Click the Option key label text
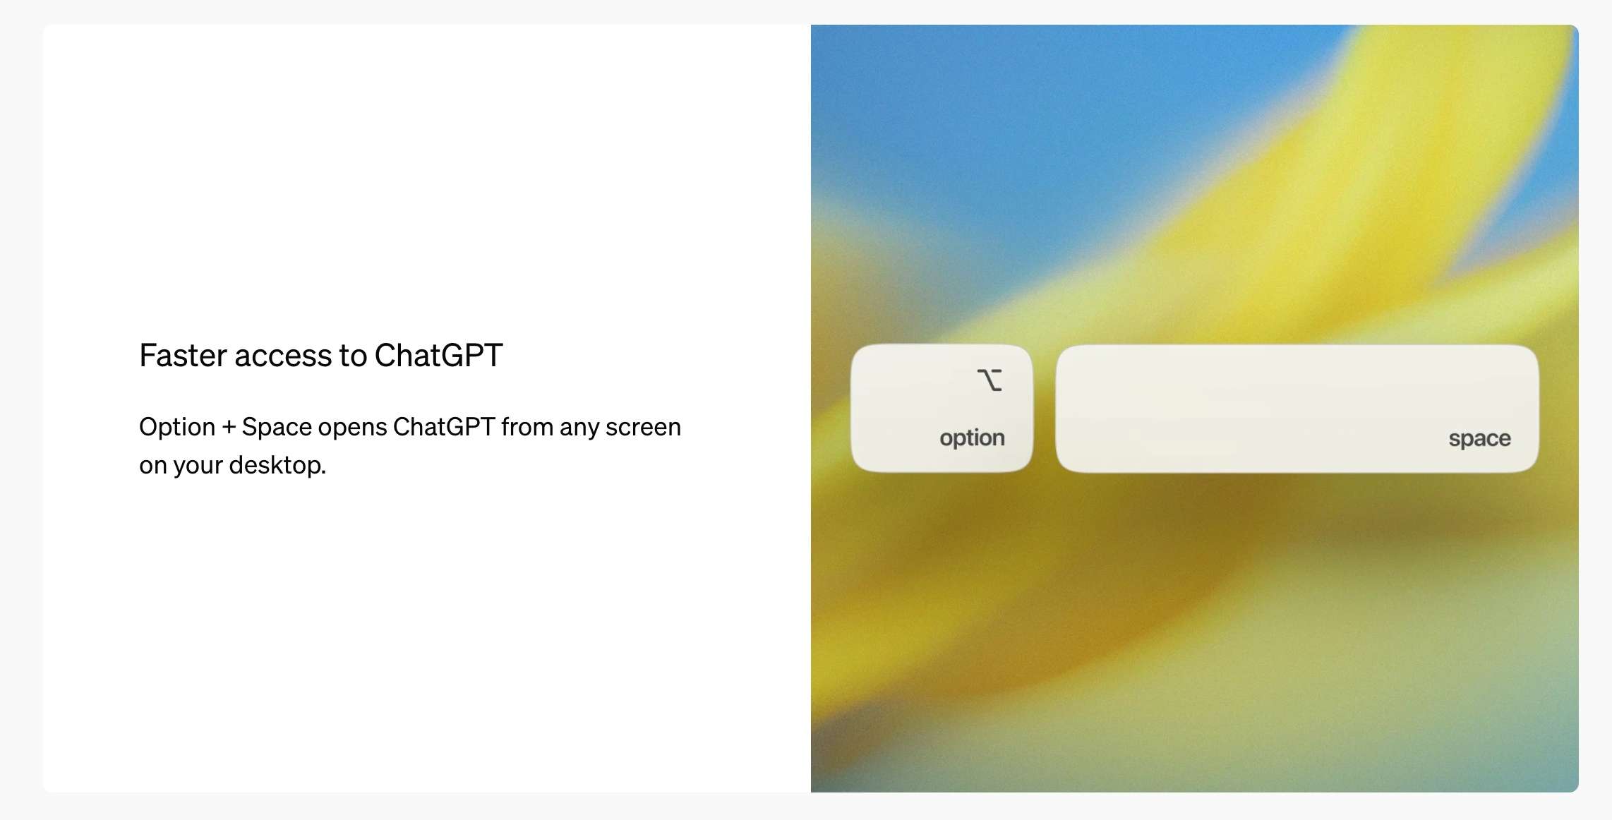This screenshot has height=820, width=1612. 970,438
